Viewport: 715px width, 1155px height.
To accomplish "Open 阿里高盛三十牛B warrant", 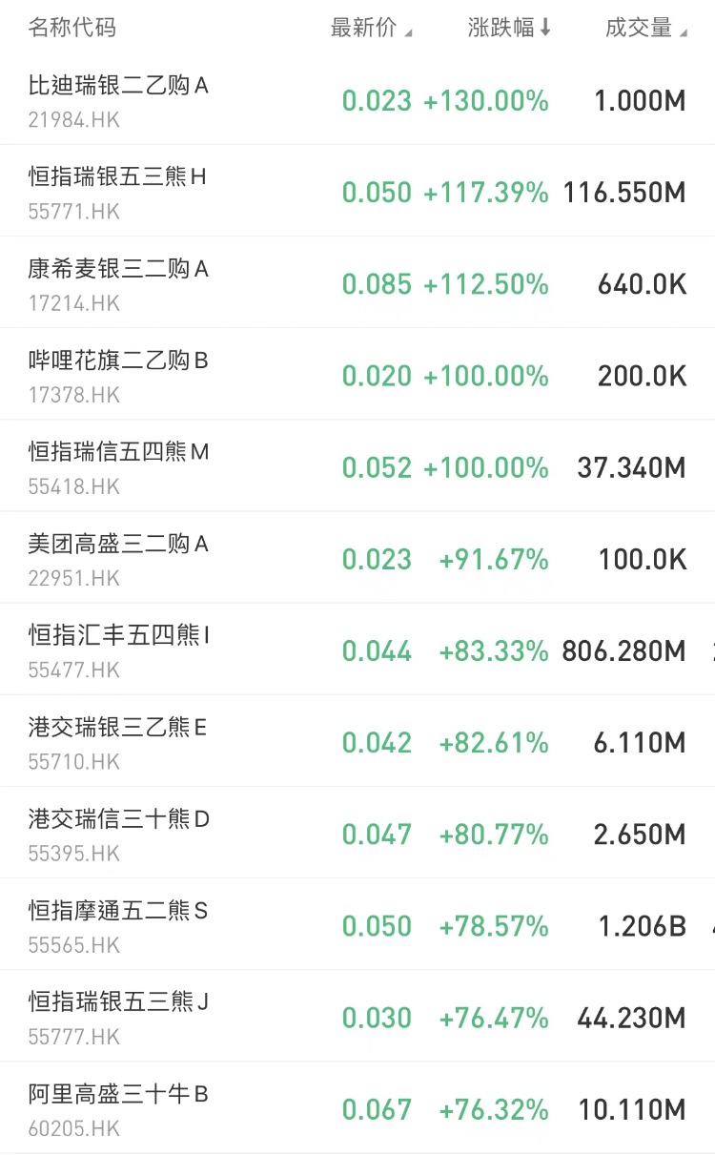I will click(x=118, y=1095).
